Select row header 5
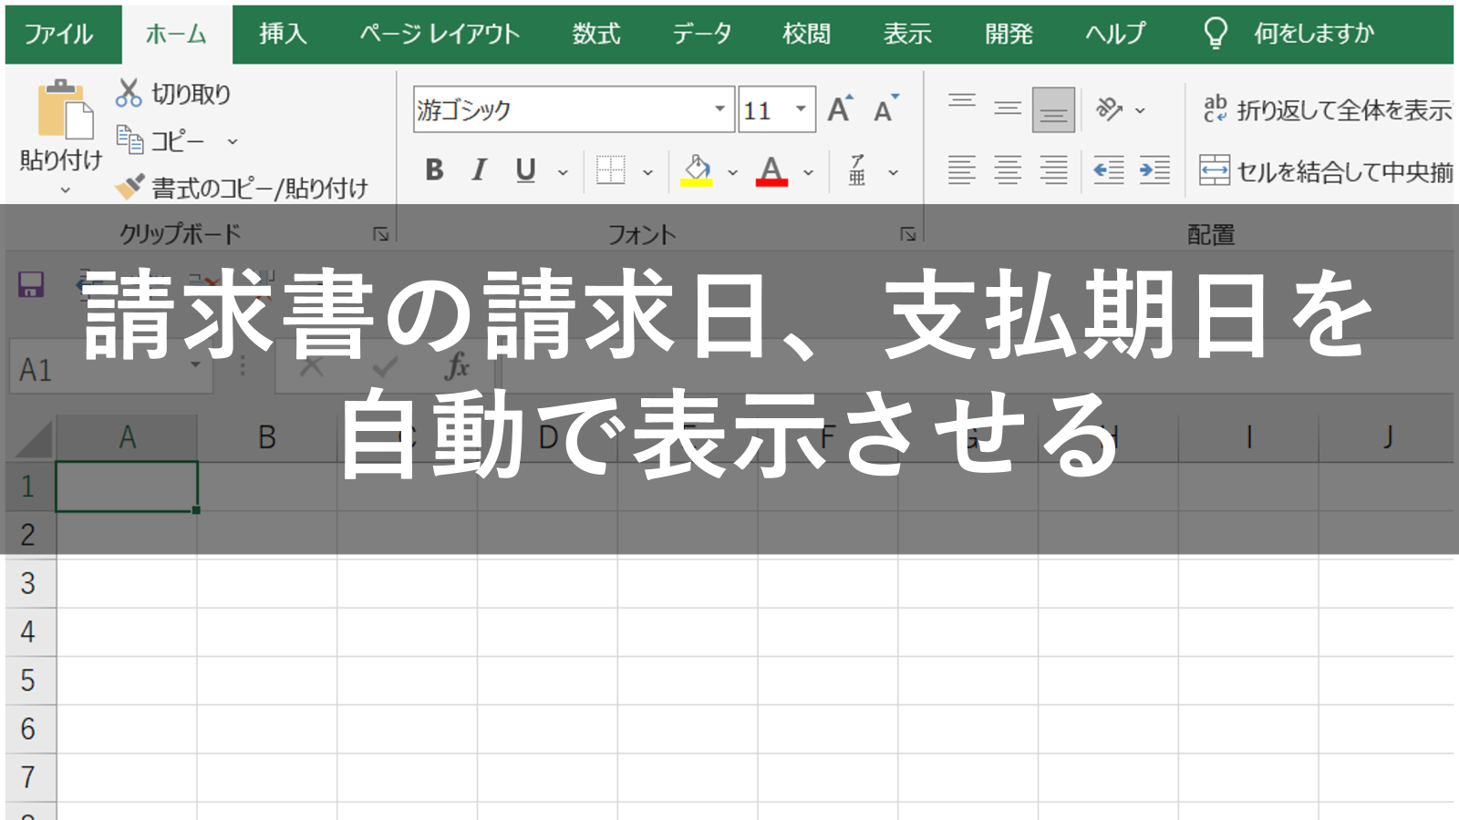The width and height of the screenshot is (1459, 820). point(28,681)
